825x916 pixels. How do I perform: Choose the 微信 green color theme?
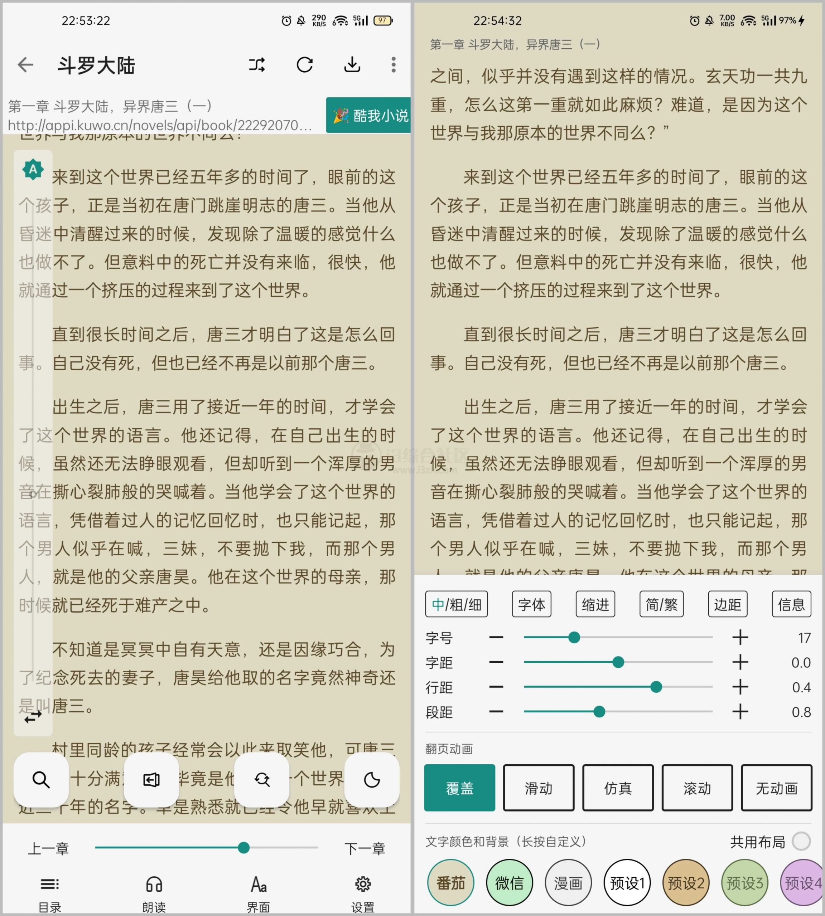(x=510, y=882)
